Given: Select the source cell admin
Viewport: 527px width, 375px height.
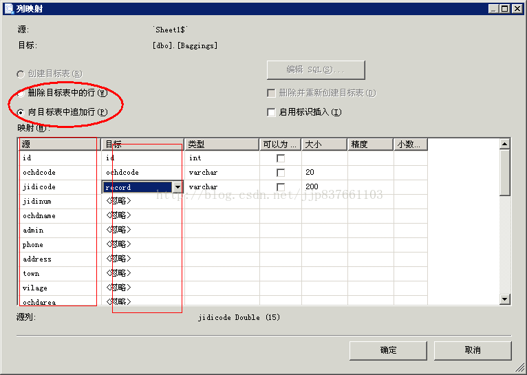Looking at the screenshot, I should coord(59,231).
